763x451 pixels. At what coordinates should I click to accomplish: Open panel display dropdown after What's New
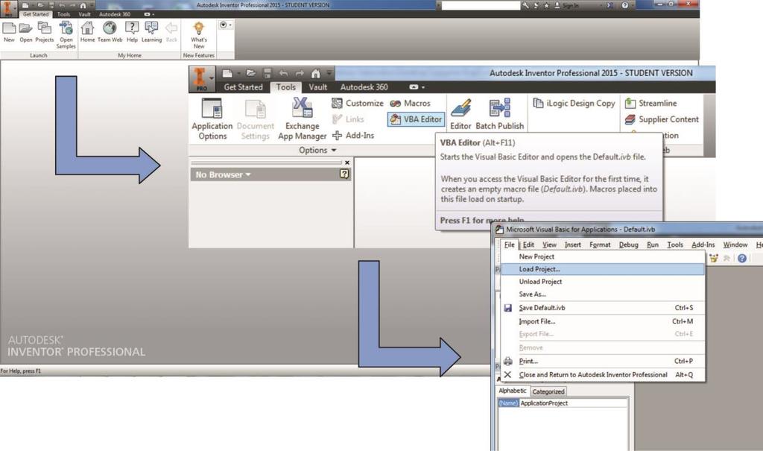(225, 25)
